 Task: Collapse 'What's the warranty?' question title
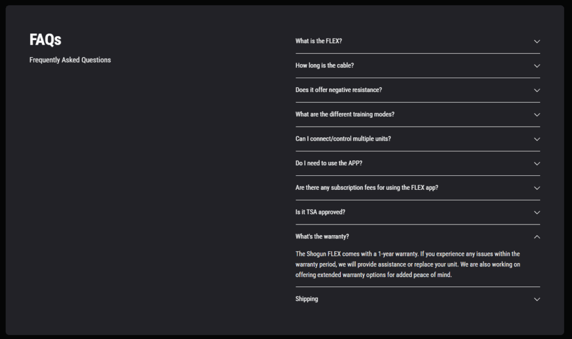[x=322, y=237]
